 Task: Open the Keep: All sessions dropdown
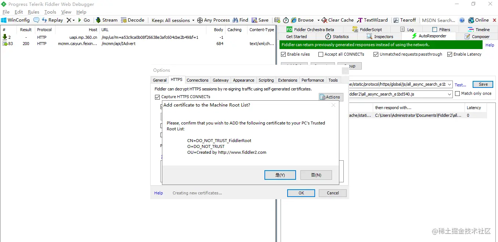[173, 20]
